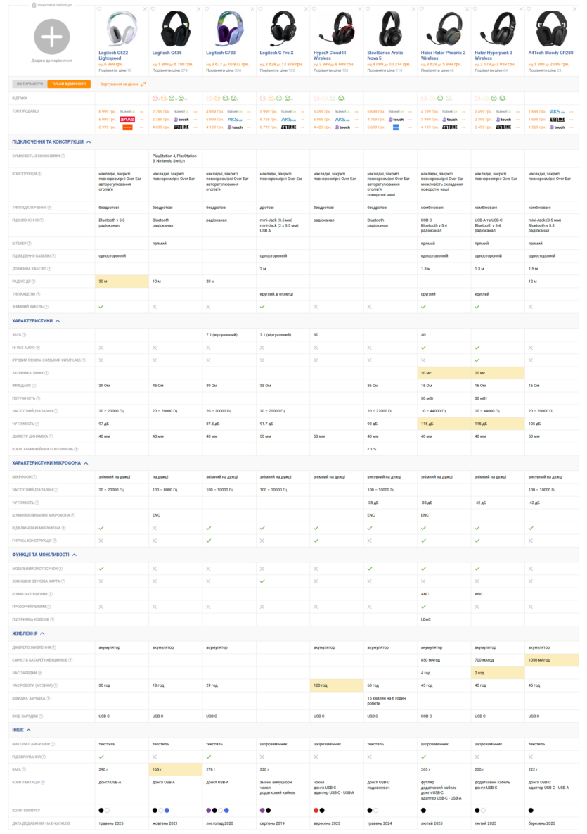Open the A4Tech Bloody GR280 product link

coord(551,53)
